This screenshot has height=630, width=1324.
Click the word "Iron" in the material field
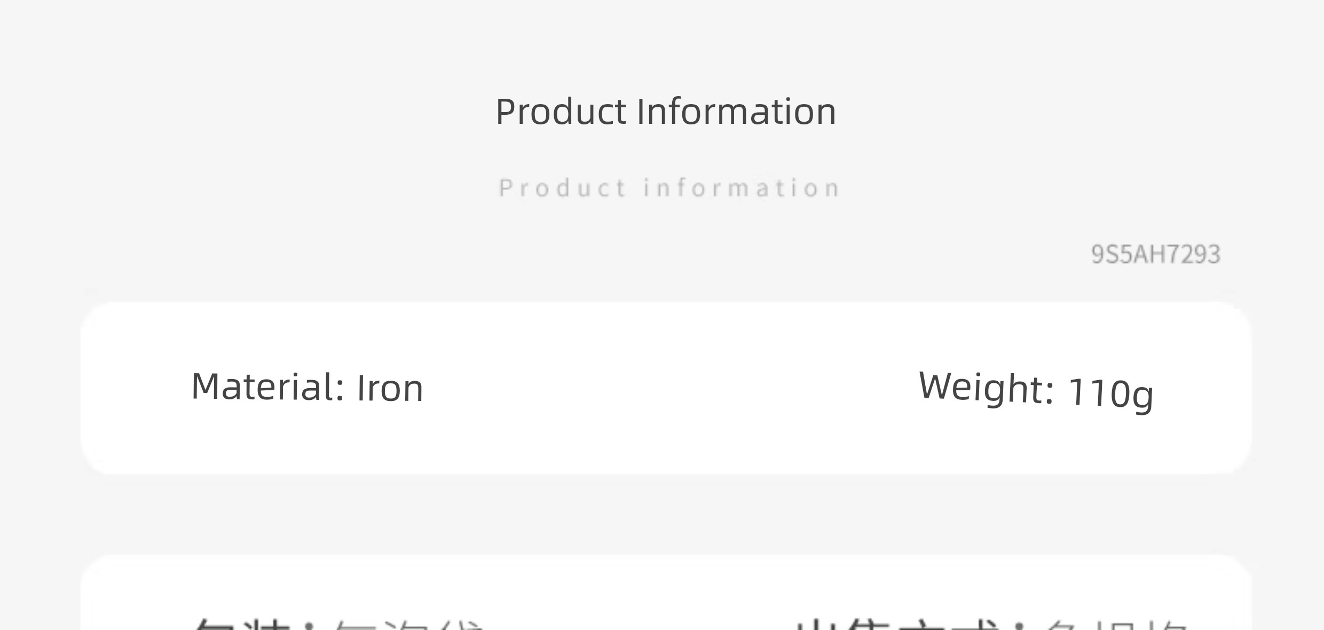390,388
